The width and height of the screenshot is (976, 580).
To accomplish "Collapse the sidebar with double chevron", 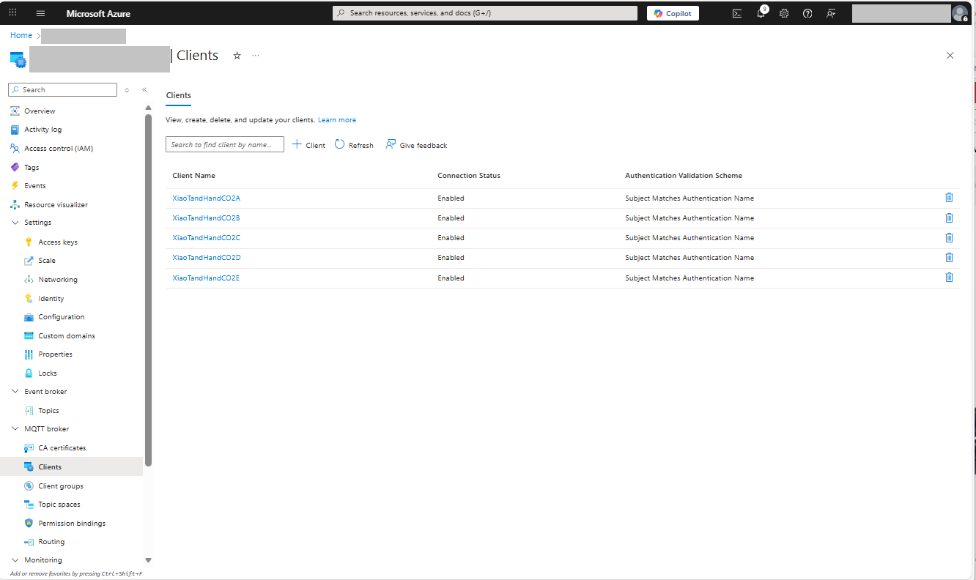I will [x=144, y=89].
